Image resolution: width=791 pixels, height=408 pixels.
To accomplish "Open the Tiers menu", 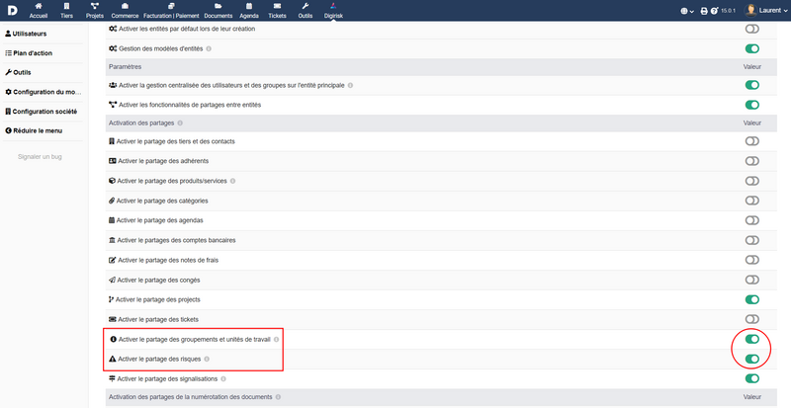I will pos(66,10).
